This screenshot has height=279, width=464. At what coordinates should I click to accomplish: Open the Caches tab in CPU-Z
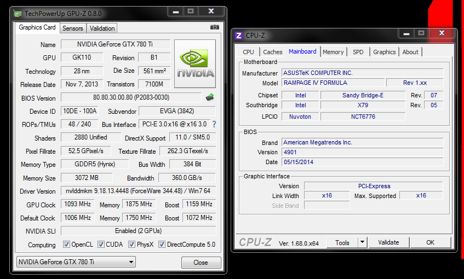tap(273, 52)
